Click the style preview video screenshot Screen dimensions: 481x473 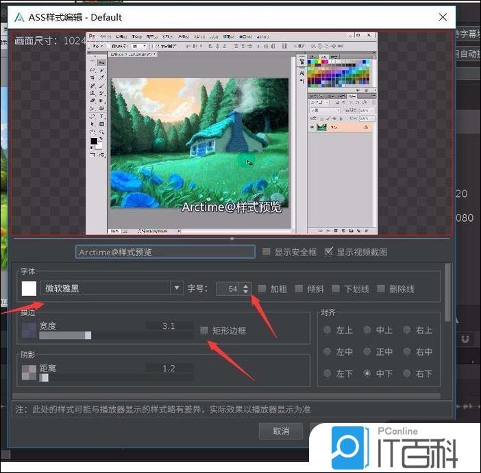(x=232, y=132)
